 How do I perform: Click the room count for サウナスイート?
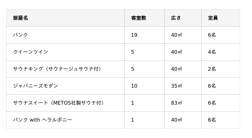point(133,103)
